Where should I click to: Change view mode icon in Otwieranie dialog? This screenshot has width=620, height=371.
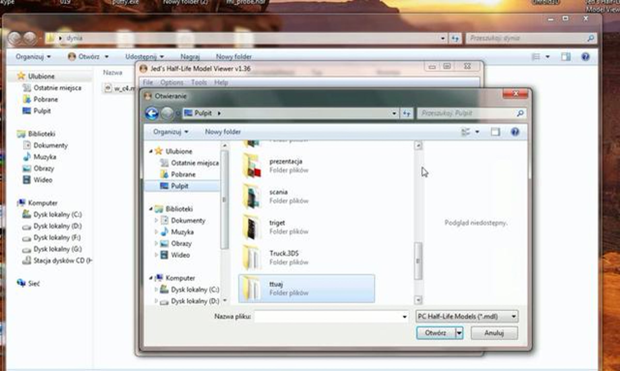pyautogui.click(x=466, y=132)
